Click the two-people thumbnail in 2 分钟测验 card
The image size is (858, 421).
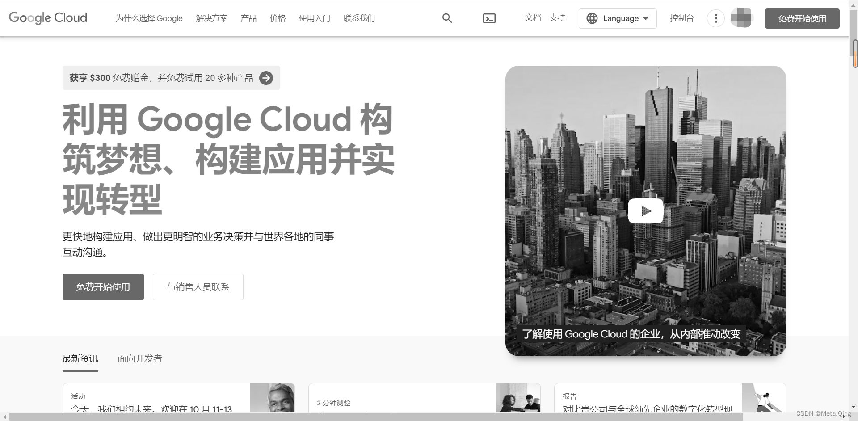tap(518, 398)
